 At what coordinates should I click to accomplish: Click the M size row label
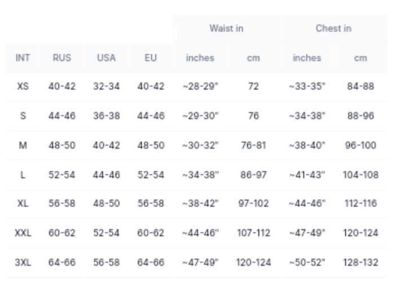(x=23, y=145)
